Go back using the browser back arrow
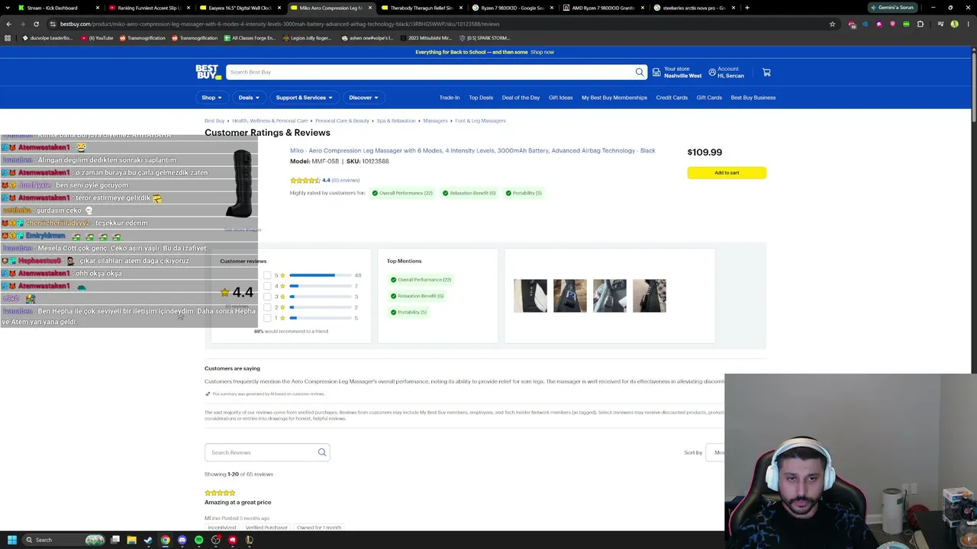The image size is (977, 549). (x=8, y=24)
